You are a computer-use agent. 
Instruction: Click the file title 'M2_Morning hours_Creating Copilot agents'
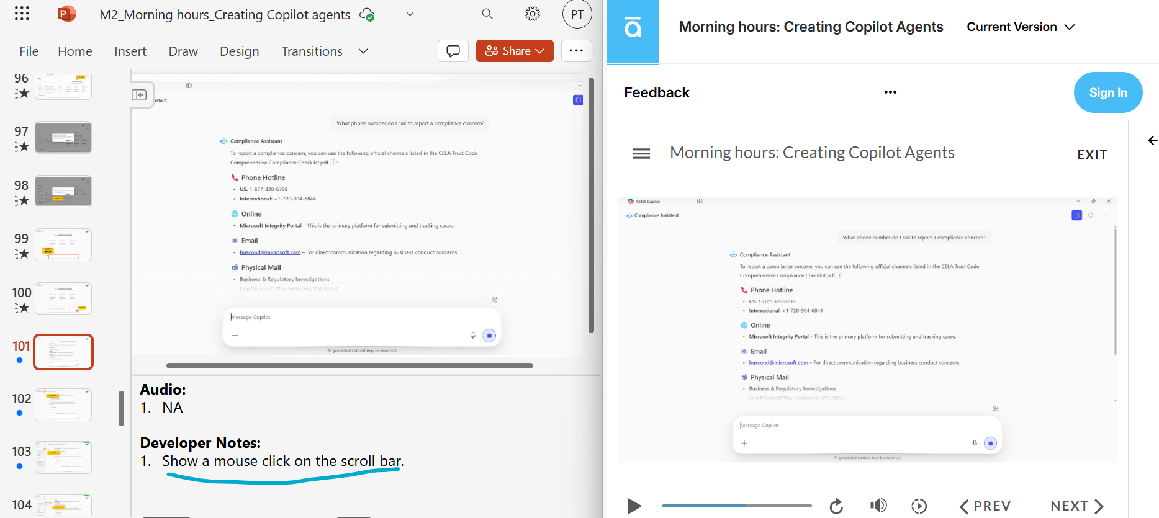click(x=225, y=15)
